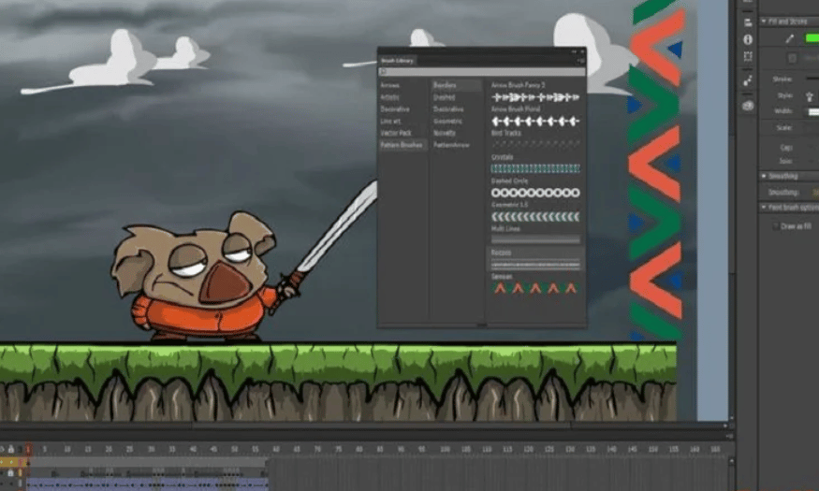
Task: Pick the Dashed subcategory
Action: coord(444,97)
